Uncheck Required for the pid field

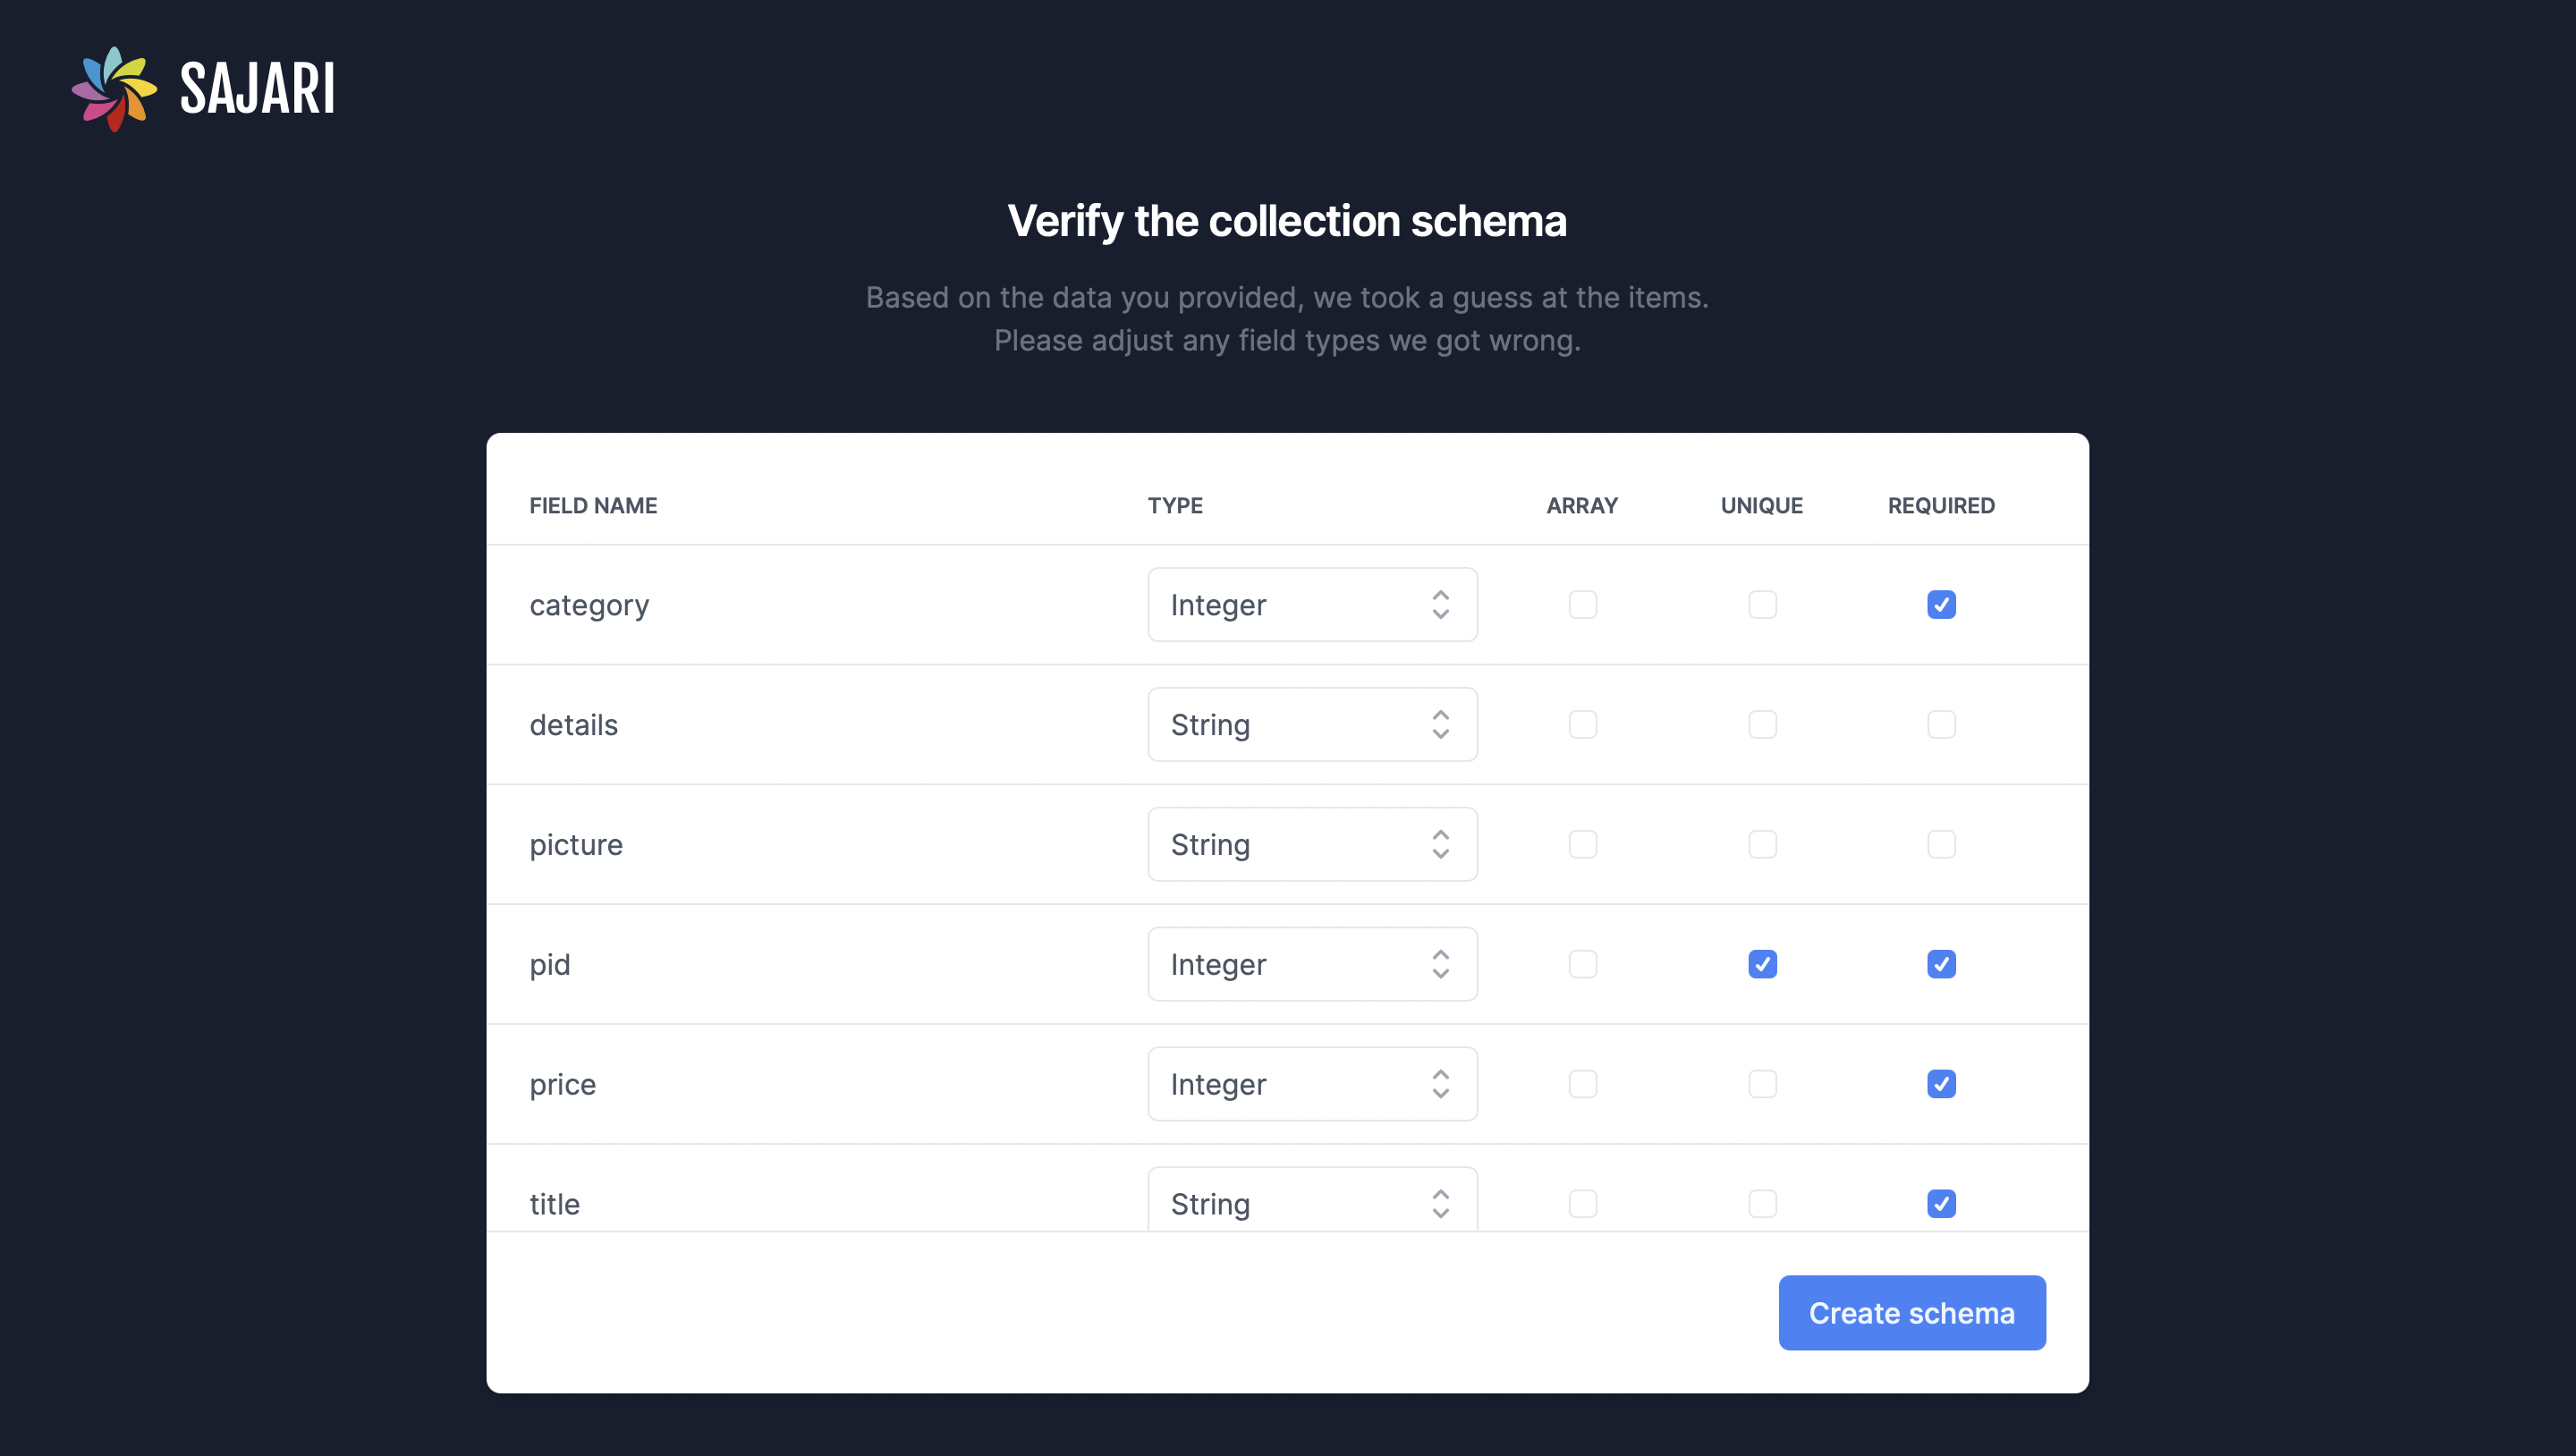coord(1941,964)
